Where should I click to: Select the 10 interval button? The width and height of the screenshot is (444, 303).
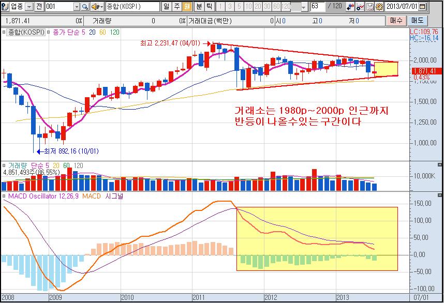pyautogui.click(x=248, y=7)
